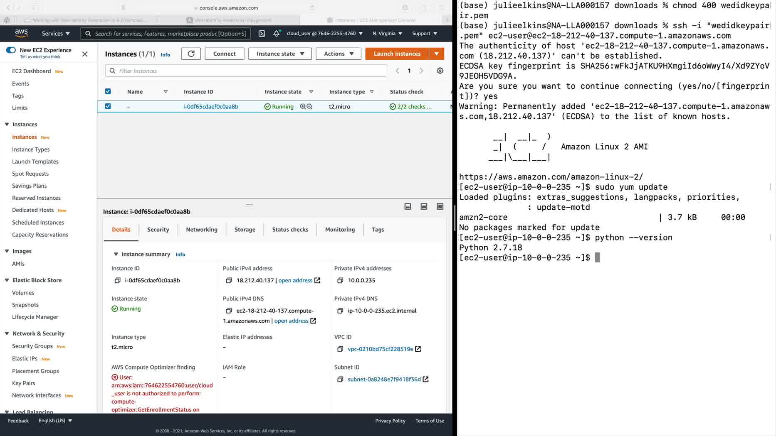Click Info link next to Instances heading
776x436 pixels.
(x=166, y=55)
